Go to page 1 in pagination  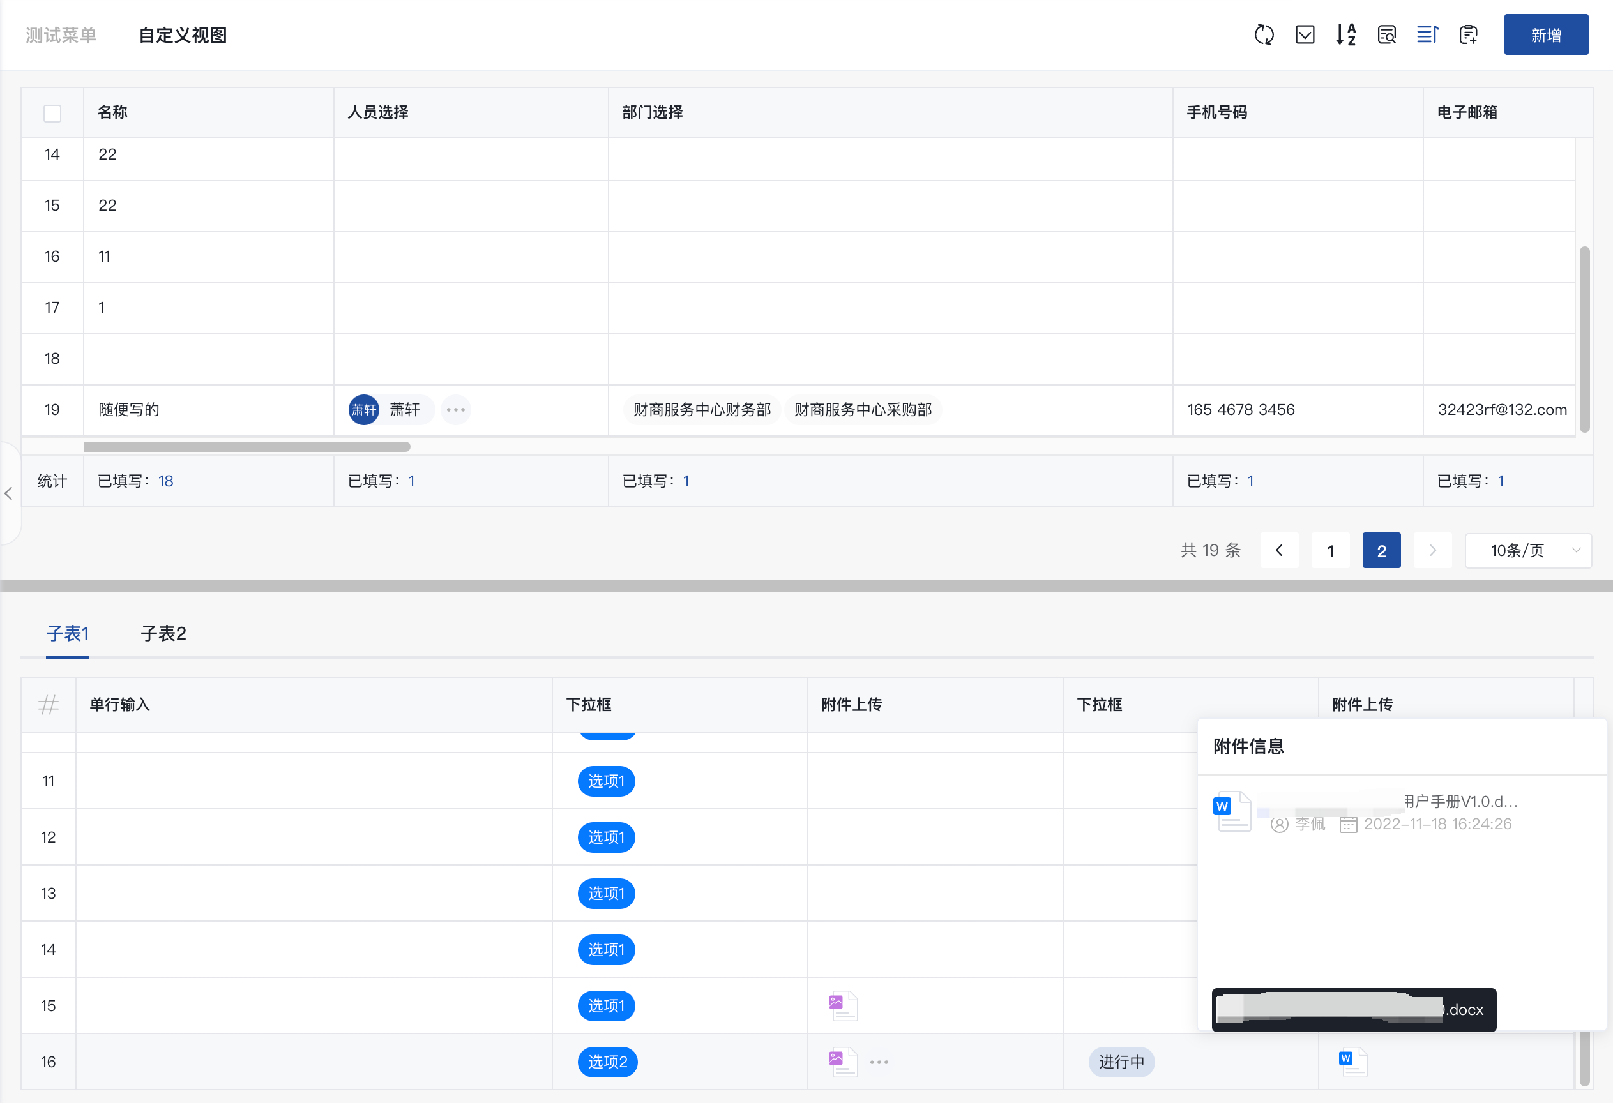(x=1330, y=551)
